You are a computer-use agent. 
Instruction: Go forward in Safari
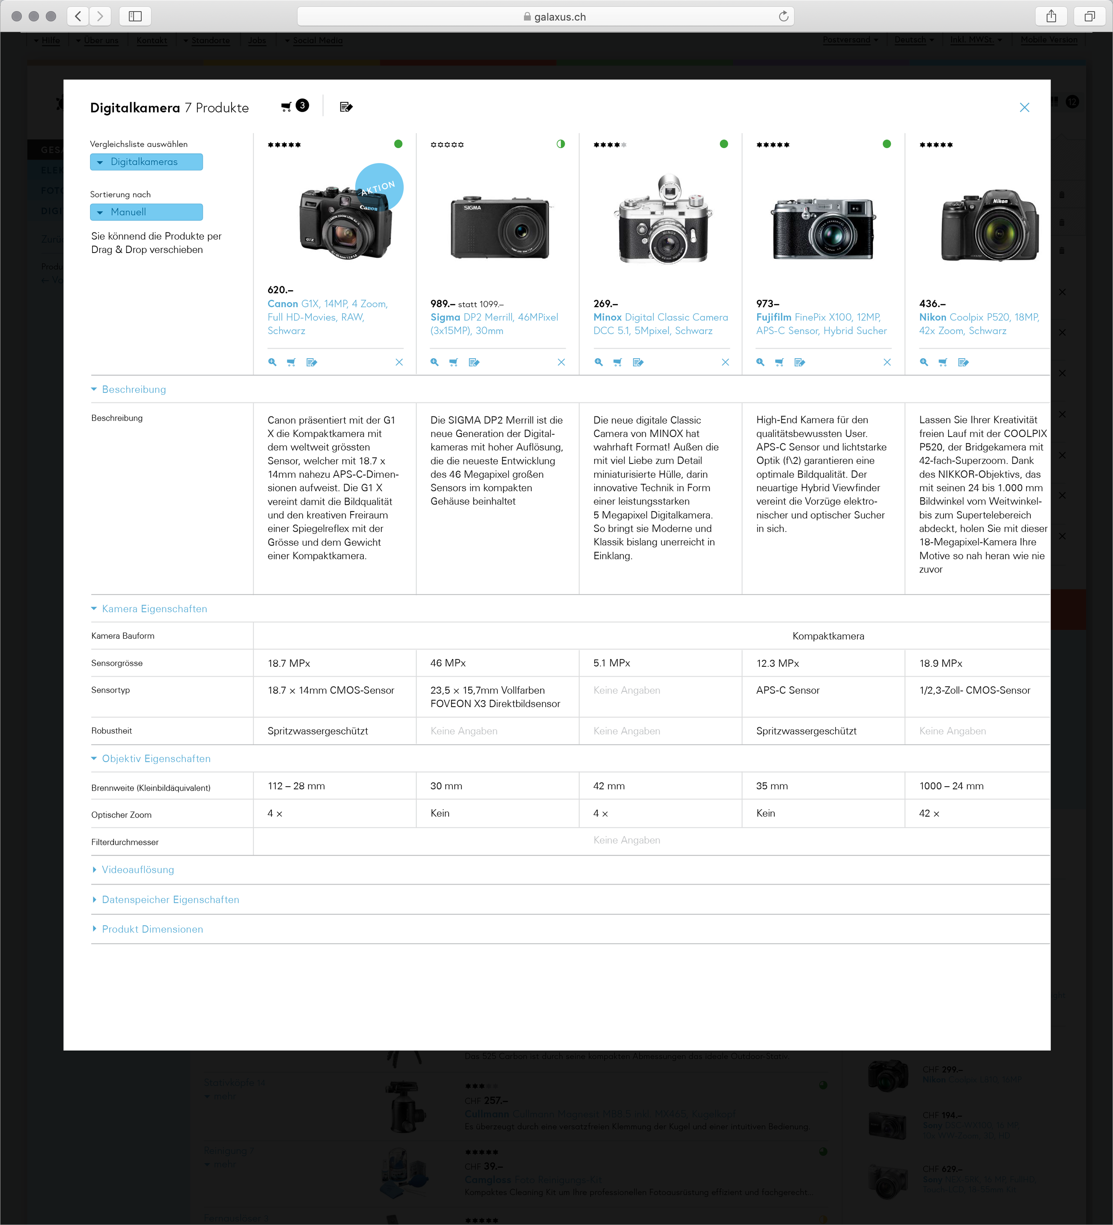click(x=100, y=16)
